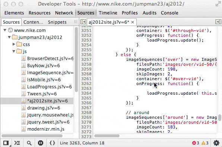Expand the css folder
The image size is (222, 147).
click(14, 44)
